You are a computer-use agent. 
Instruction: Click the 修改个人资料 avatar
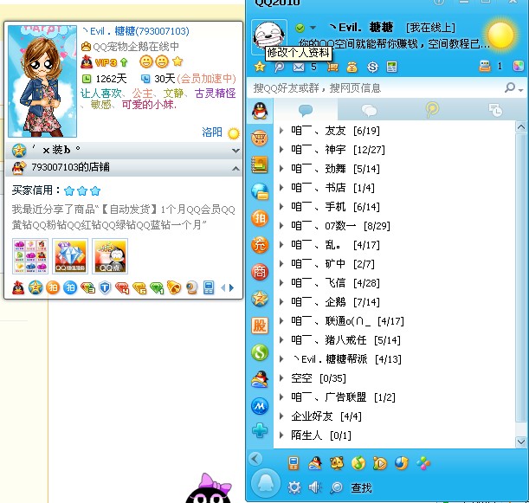(269, 36)
